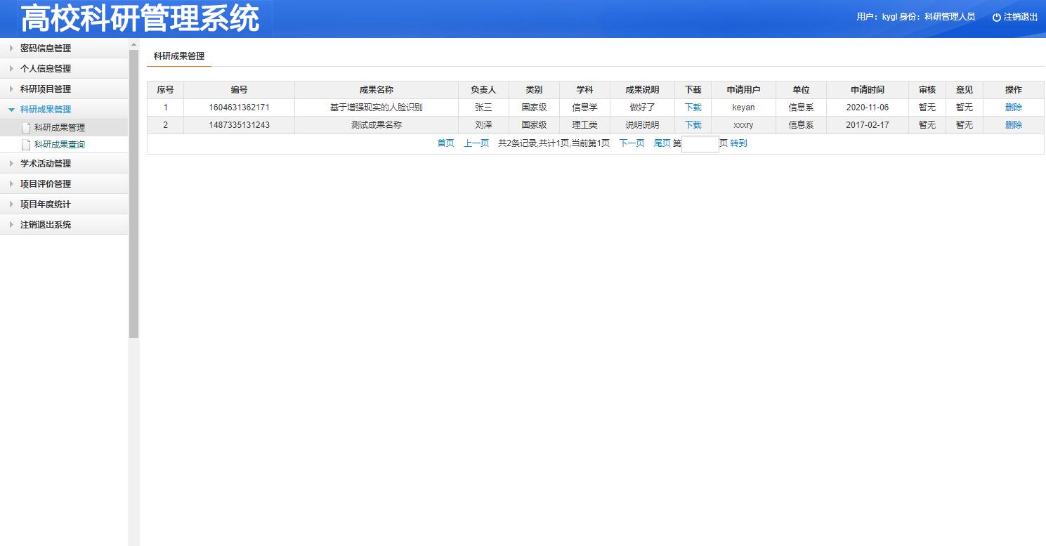
Task: Click the document icon next to 科研成果查询
Action: point(26,145)
